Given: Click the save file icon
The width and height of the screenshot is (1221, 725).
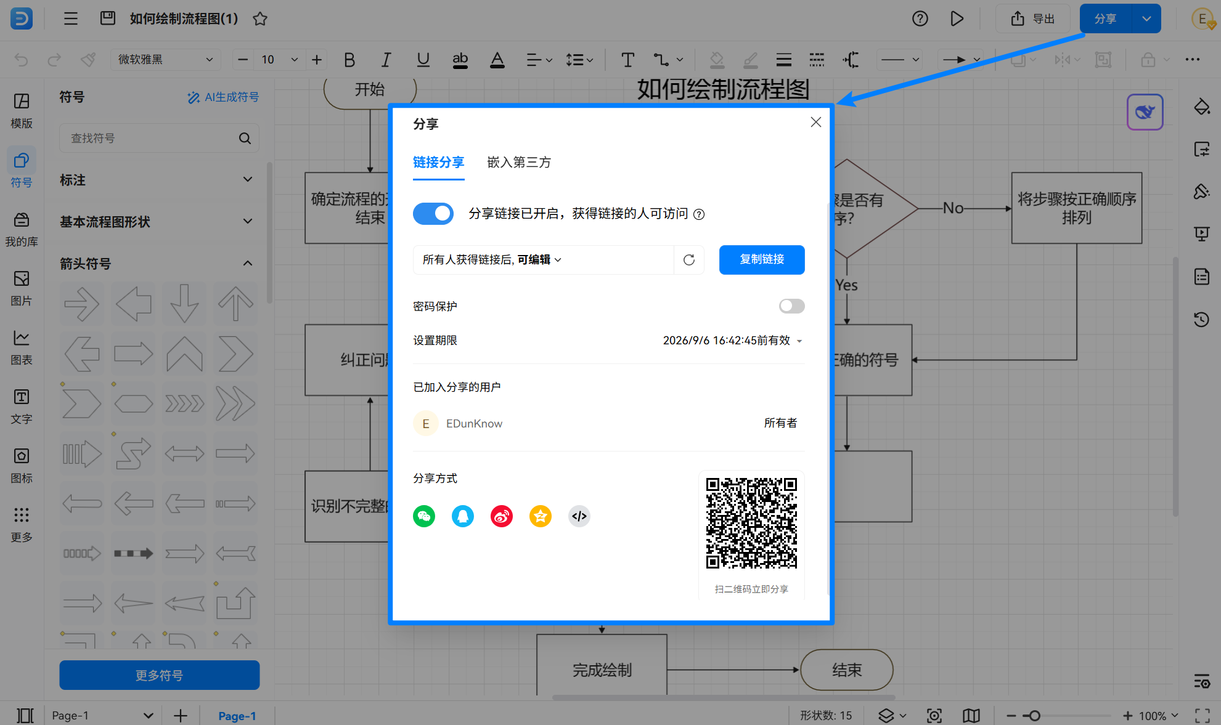Looking at the screenshot, I should 108,18.
